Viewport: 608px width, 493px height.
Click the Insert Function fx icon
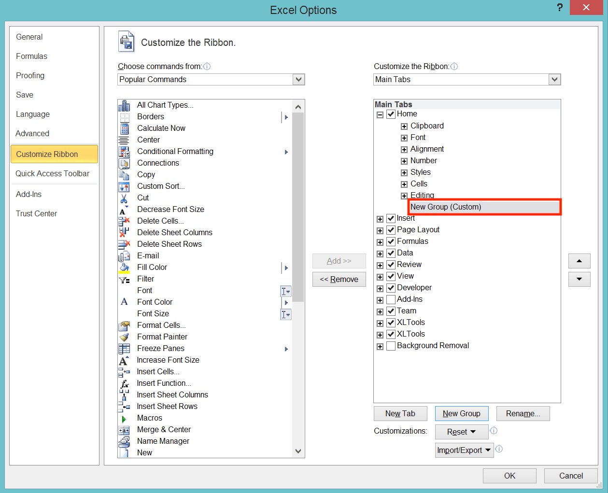click(124, 383)
